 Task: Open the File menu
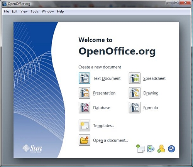tap(6, 12)
